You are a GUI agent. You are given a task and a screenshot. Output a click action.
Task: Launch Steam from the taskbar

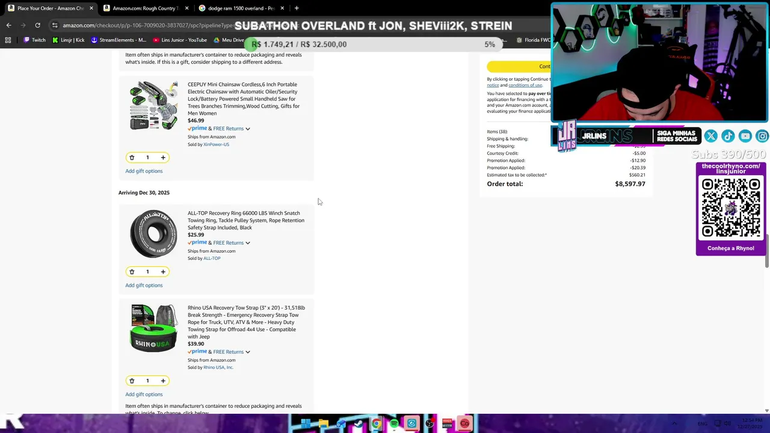click(x=359, y=424)
